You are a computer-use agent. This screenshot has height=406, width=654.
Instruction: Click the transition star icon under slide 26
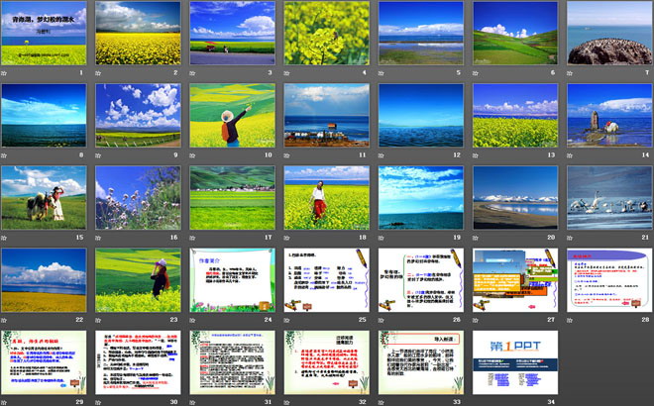tap(381, 320)
